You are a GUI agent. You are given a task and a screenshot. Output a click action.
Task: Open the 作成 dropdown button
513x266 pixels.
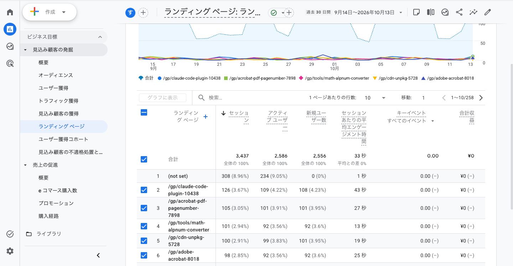50,12
